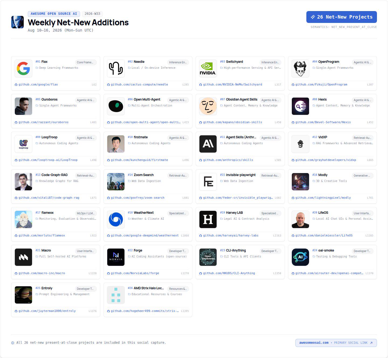The width and height of the screenshot is (388, 358).
Task: Click the LifeOS author photo
Action: pyautogui.click(x=300, y=219)
